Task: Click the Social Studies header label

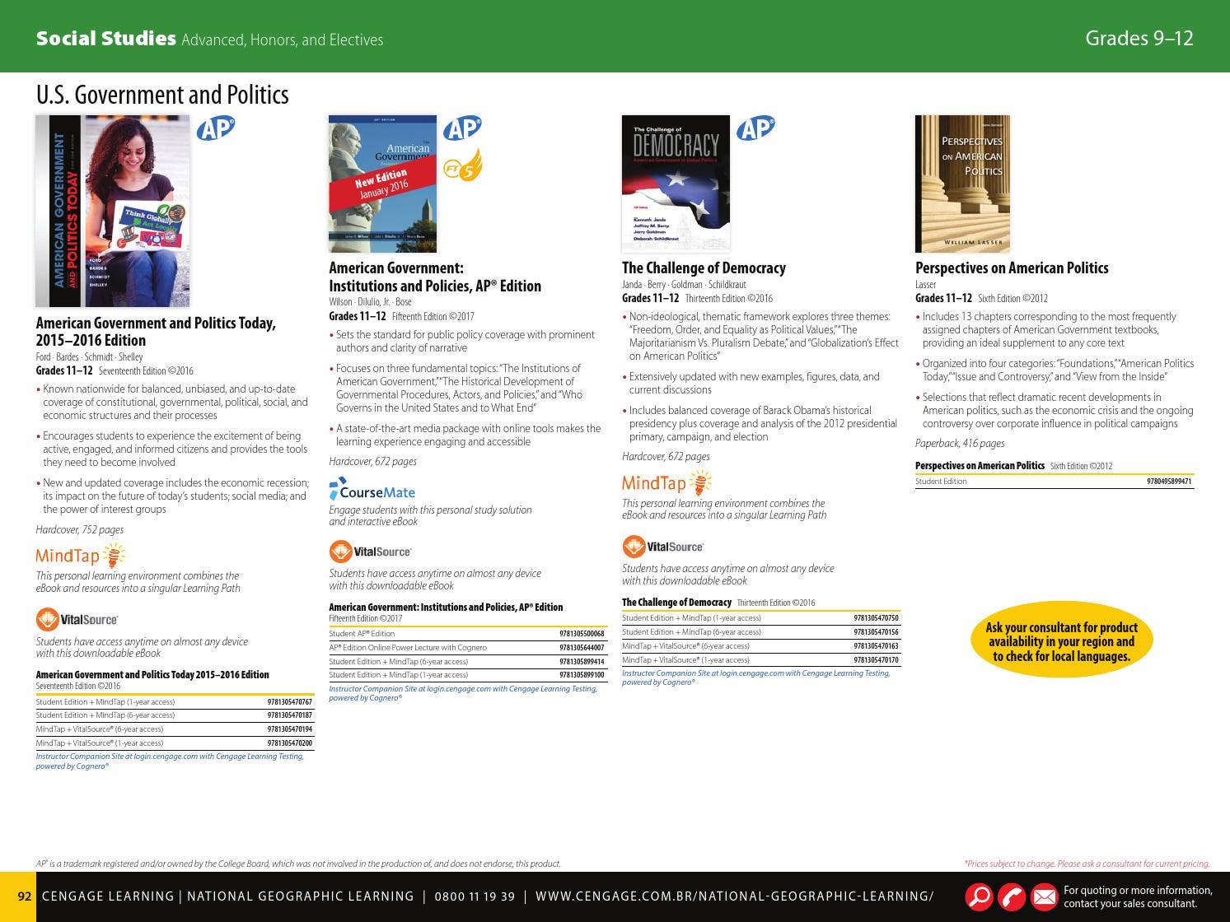Action: pyautogui.click(x=105, y=39)
